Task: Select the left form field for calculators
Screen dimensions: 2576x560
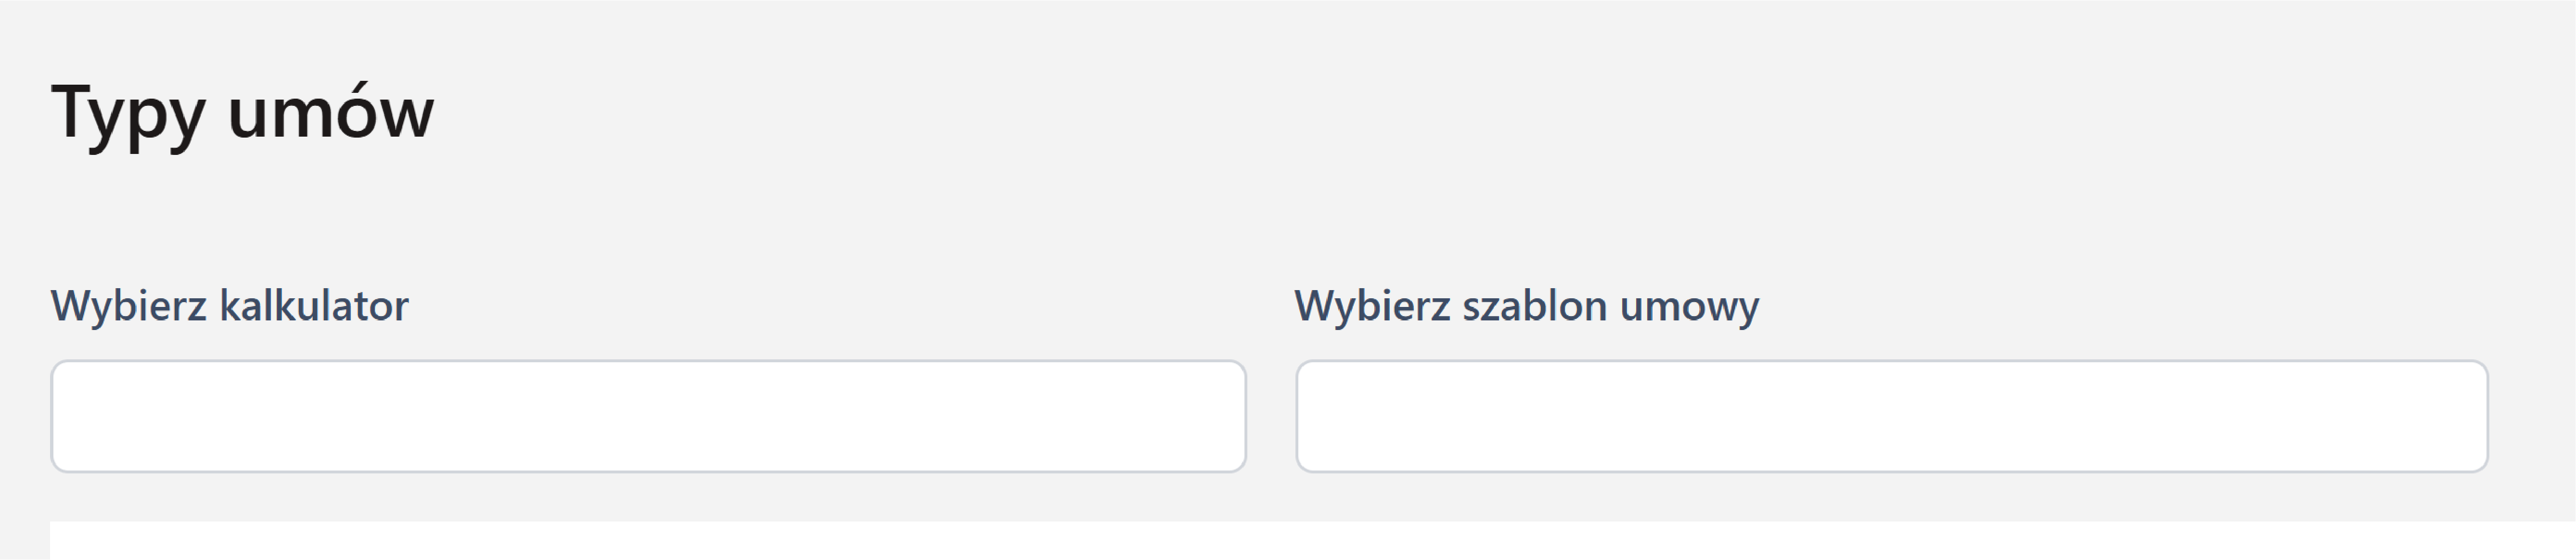Action: 648,416
